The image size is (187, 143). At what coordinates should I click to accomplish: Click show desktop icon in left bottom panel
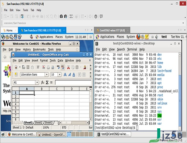click(3, 134)
